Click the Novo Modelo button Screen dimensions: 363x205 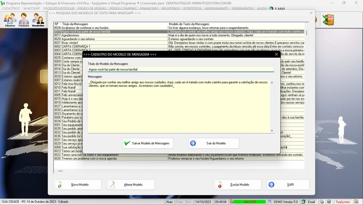pos(77,185)
